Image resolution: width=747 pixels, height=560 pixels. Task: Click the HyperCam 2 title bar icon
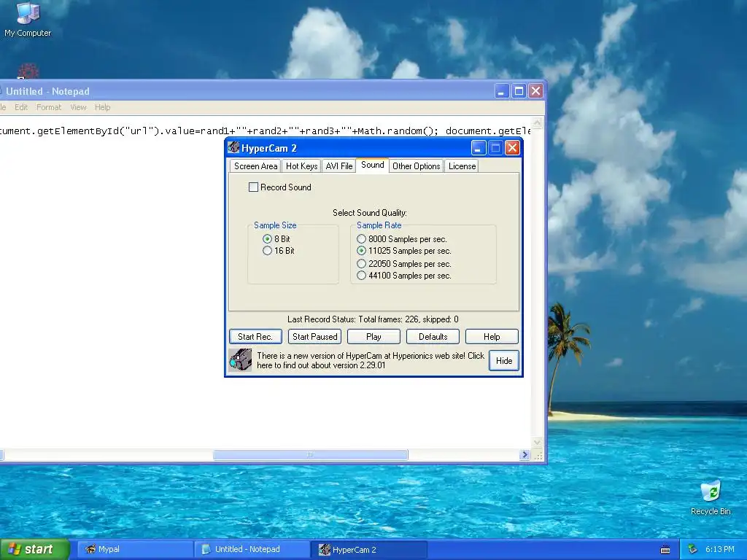(233, 147)
